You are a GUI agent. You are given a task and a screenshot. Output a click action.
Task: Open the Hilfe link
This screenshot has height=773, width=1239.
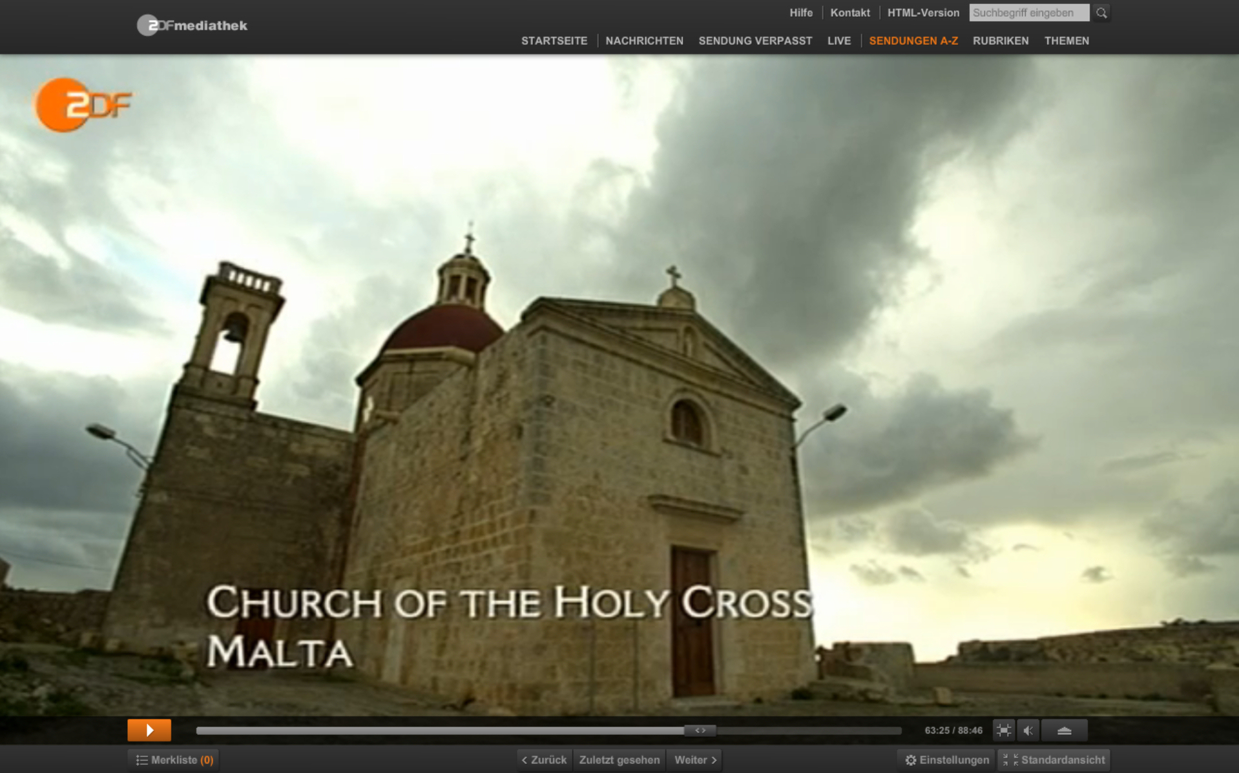(800, 13)
